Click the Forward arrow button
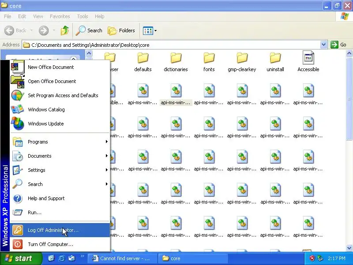This screenshot has width=353, height=265. point(44,30)
